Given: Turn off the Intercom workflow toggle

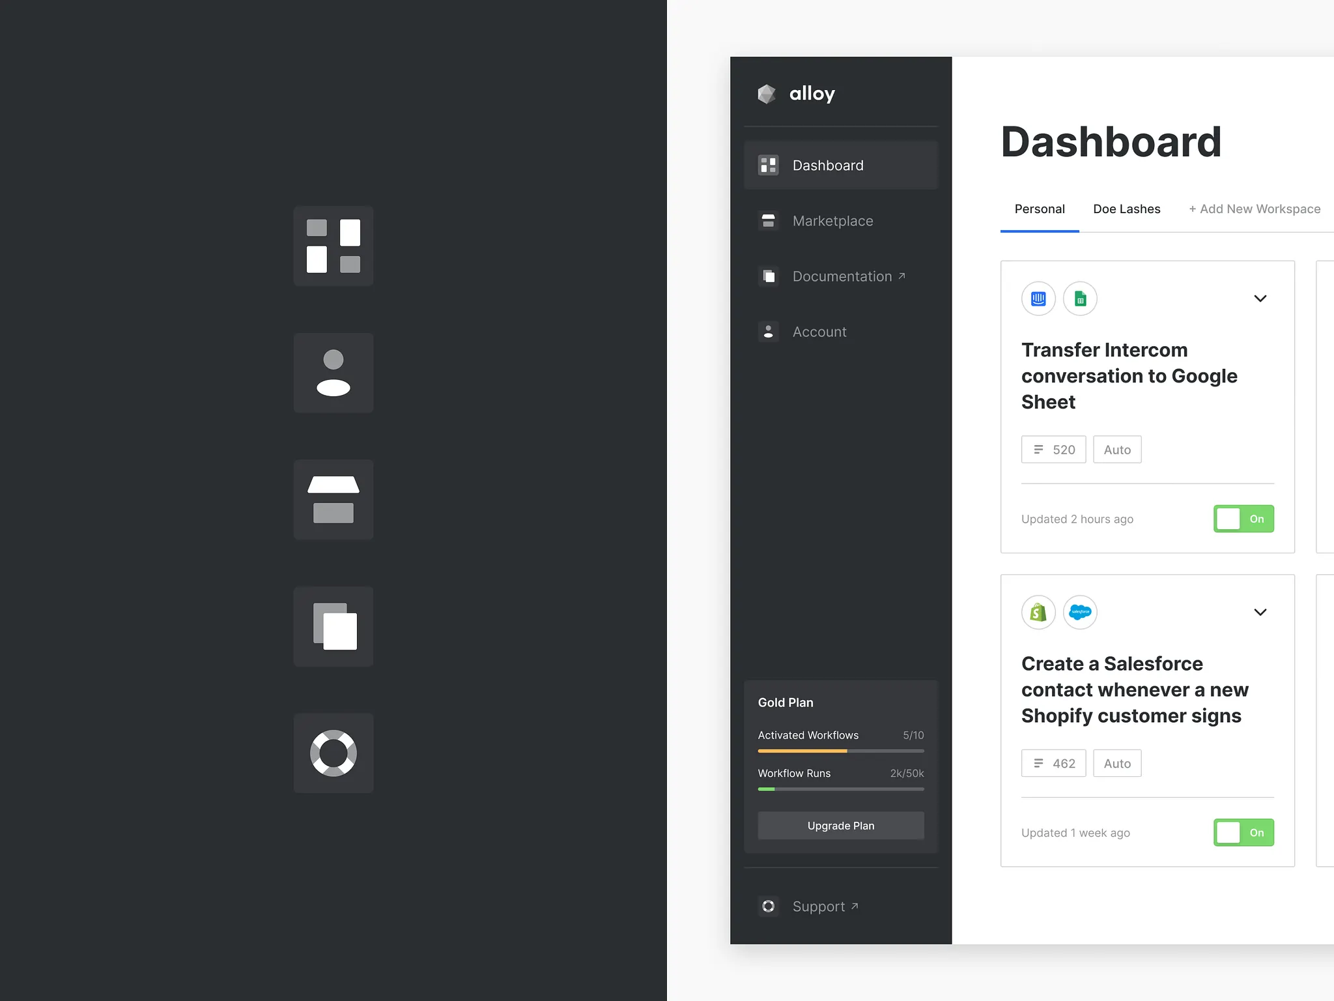Looking at the screenshot, I should [1243, 519].
